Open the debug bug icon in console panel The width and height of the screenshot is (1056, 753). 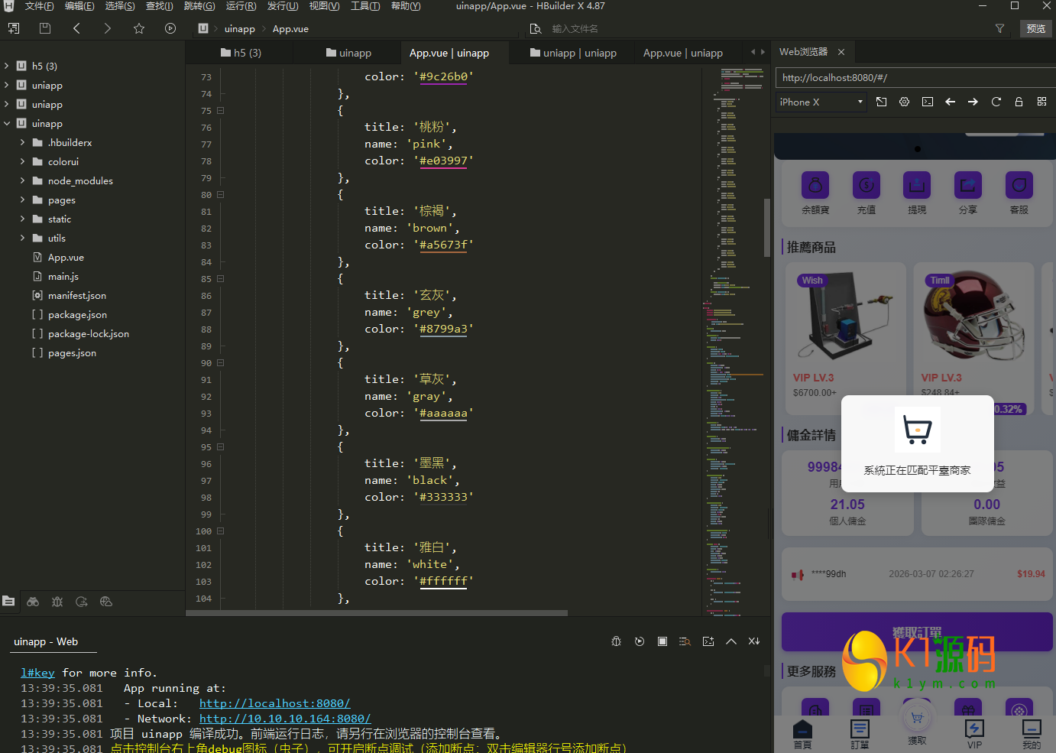tap(616, 641)
